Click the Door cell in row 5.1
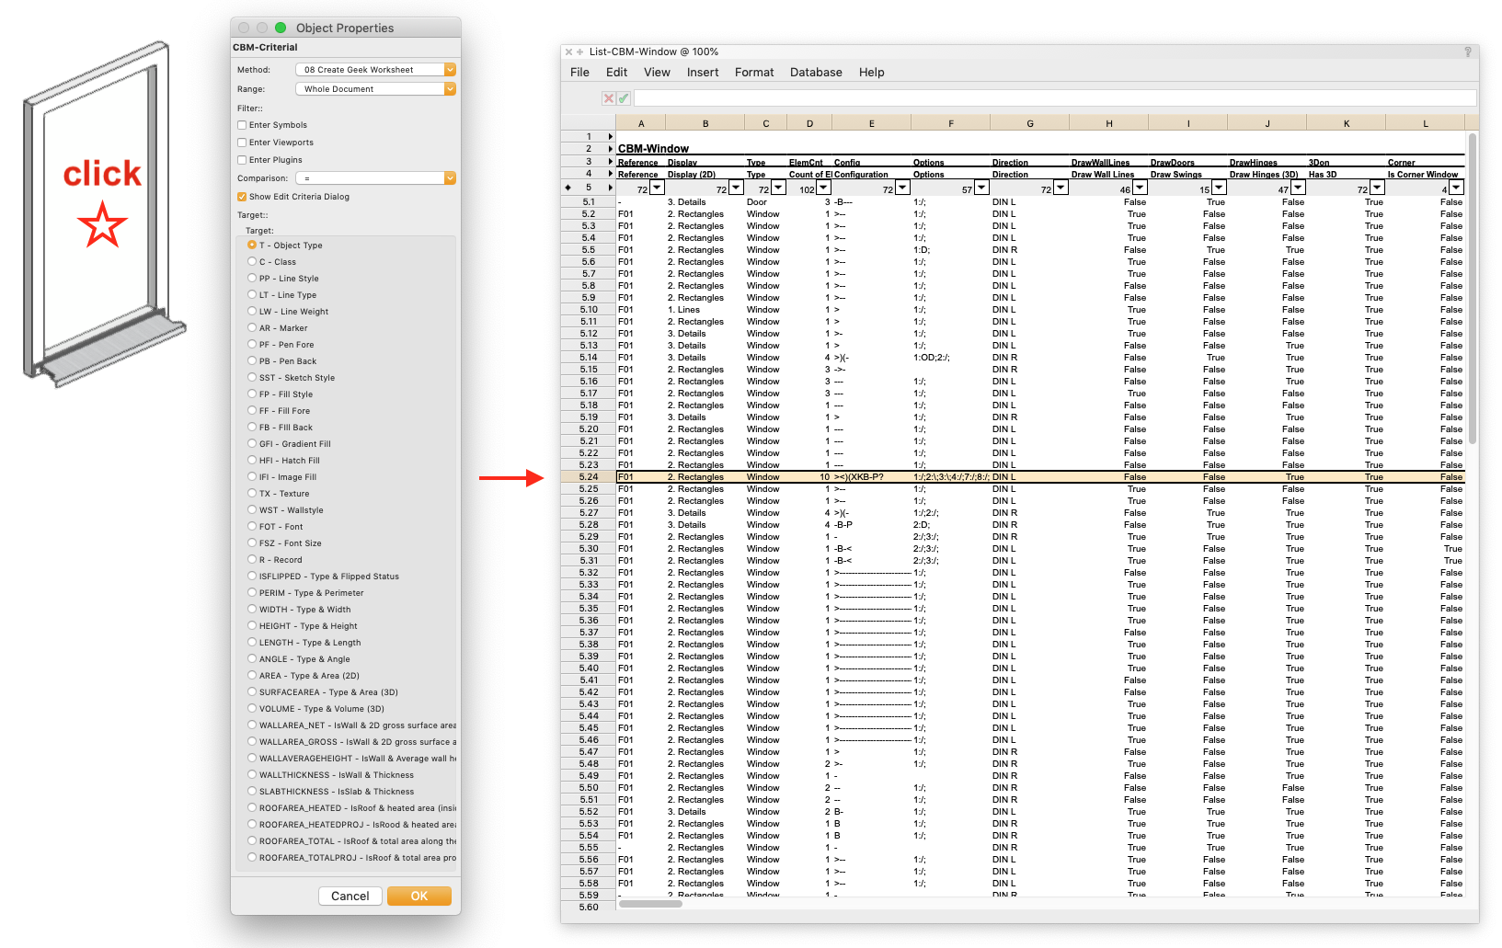 click(765, 202)
